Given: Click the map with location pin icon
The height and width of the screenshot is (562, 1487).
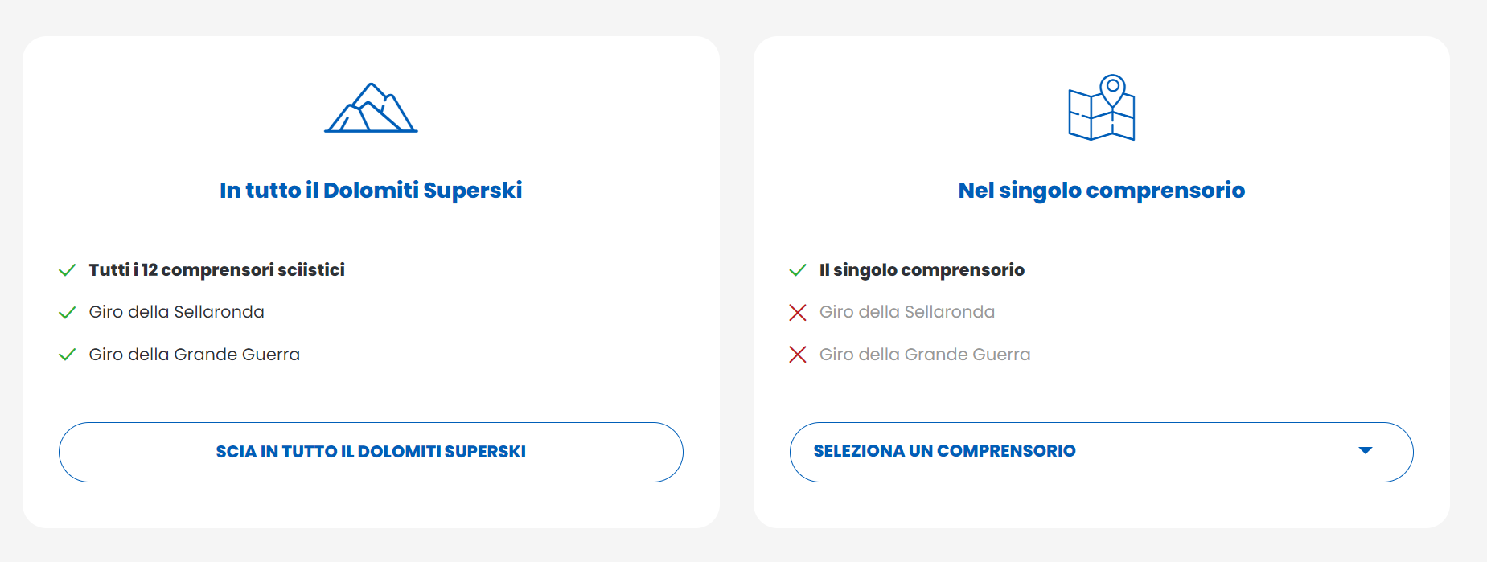Looking at the screenshot, I should [1101, 108].
